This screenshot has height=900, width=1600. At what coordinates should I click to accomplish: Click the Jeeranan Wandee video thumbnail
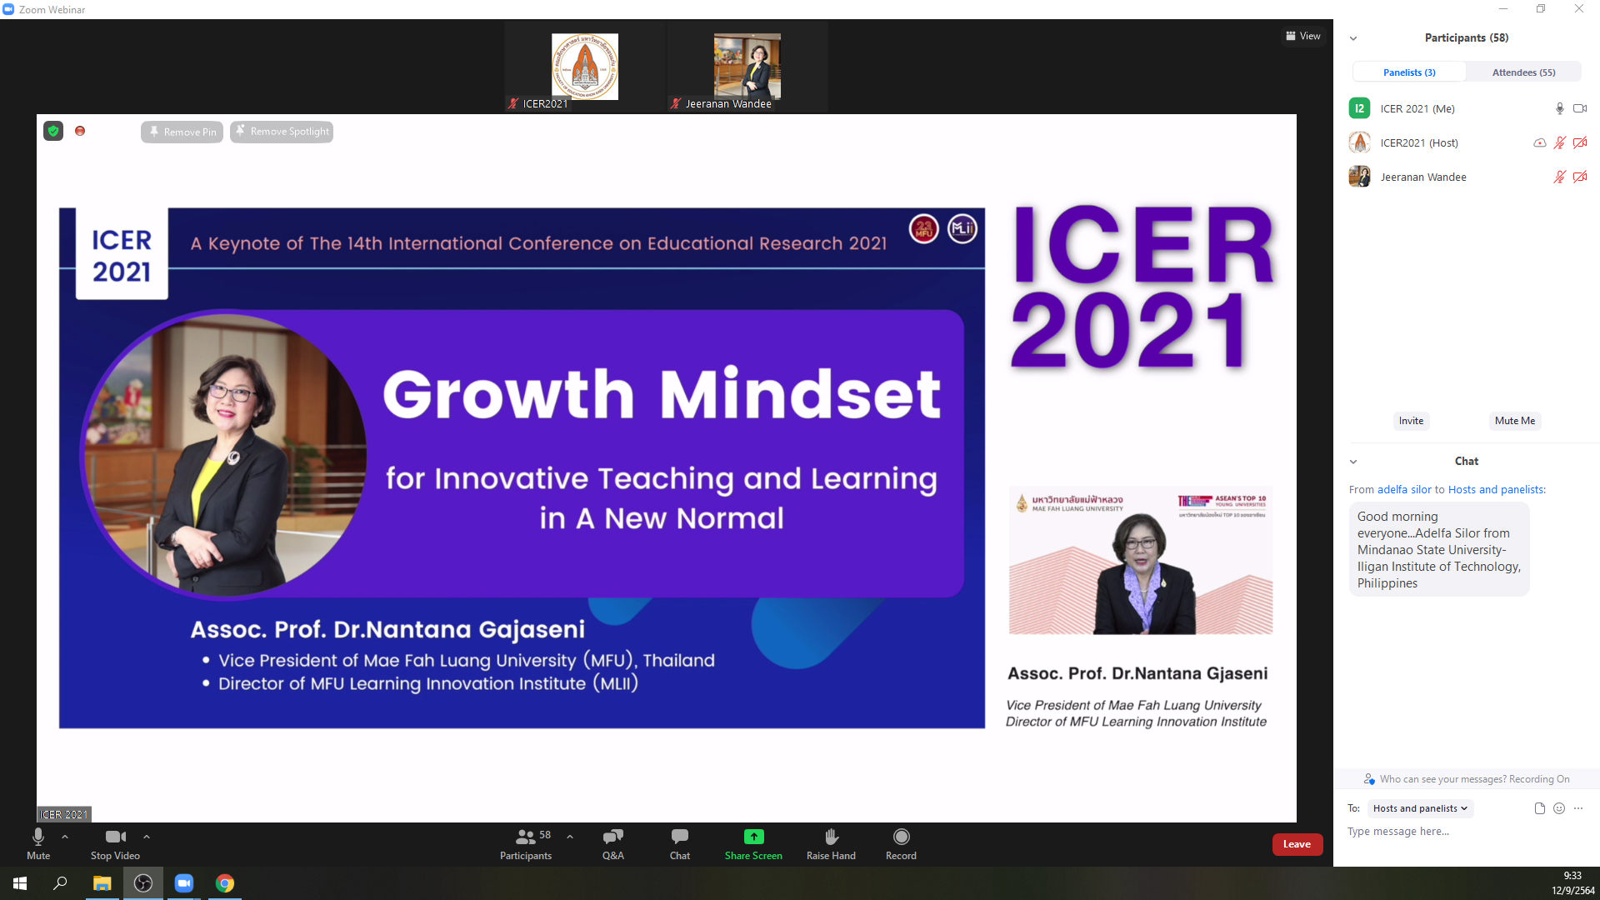747,68
